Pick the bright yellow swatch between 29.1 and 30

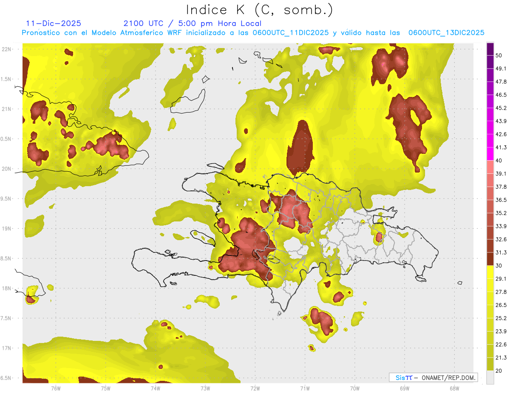[x=490, y=272]
